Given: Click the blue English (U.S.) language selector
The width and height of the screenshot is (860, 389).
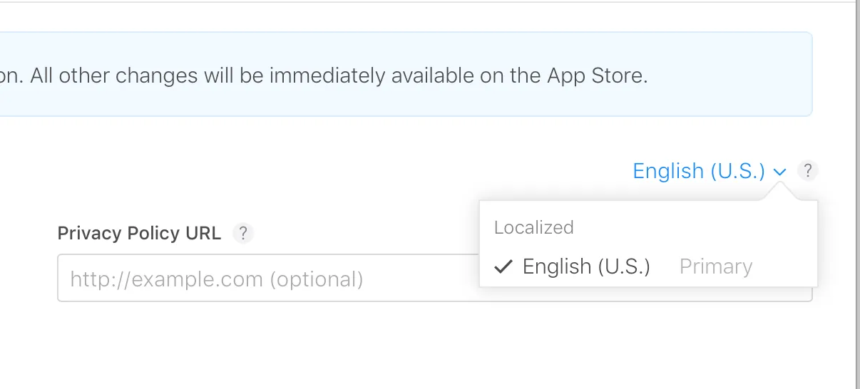Looking at the screenshot, I should [699, 171].
